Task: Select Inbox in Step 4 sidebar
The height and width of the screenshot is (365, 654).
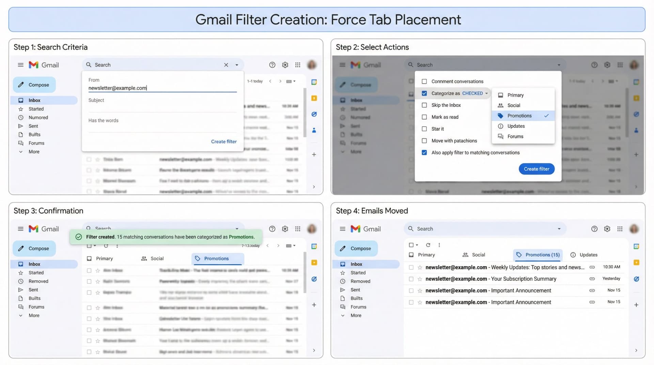Action: (356, 264)
